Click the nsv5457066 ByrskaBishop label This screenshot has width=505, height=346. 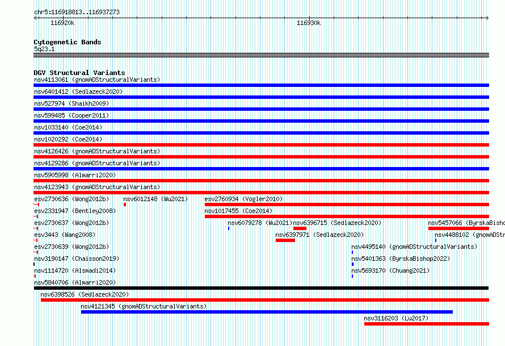coord(466,223)
